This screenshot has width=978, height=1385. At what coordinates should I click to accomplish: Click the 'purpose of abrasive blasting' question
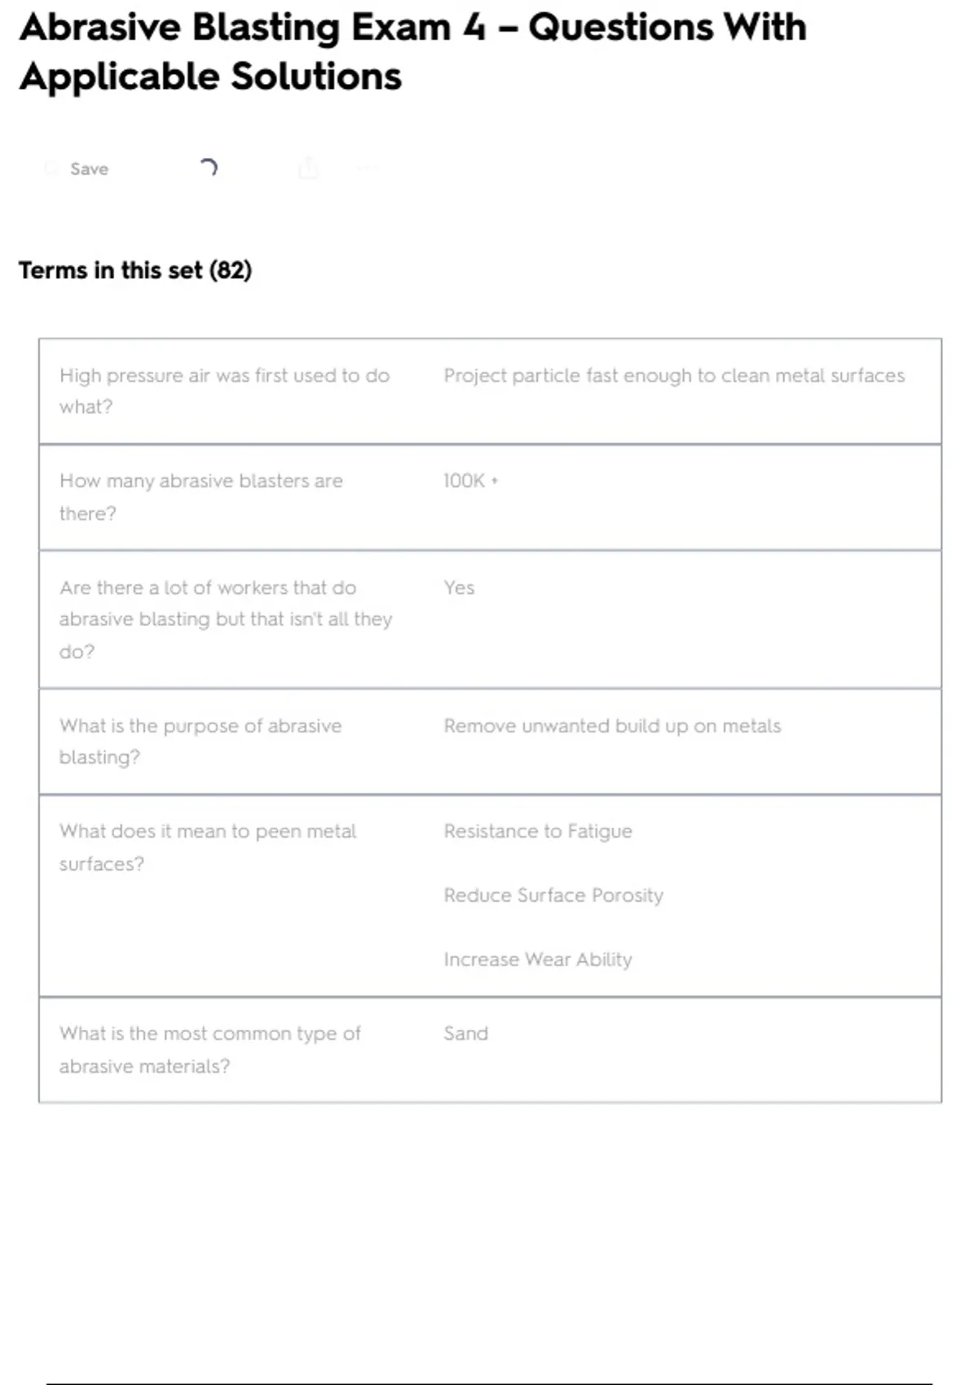pos(200,741)
